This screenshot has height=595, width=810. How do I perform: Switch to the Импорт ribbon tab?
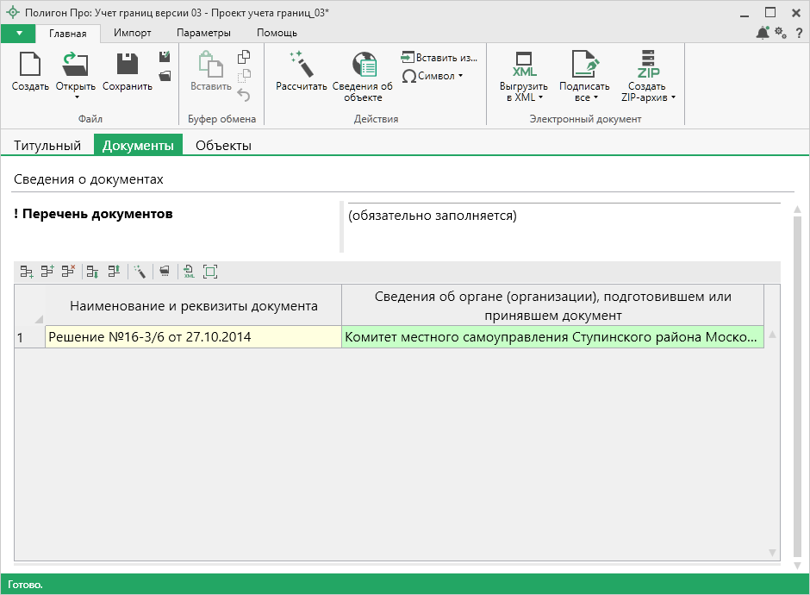132,33
